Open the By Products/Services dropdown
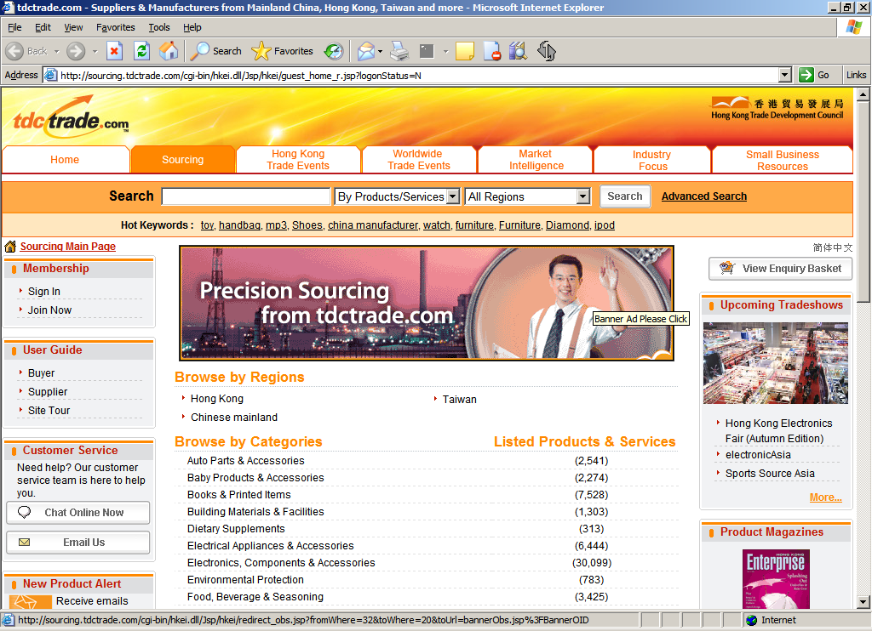 pos(397,196)
